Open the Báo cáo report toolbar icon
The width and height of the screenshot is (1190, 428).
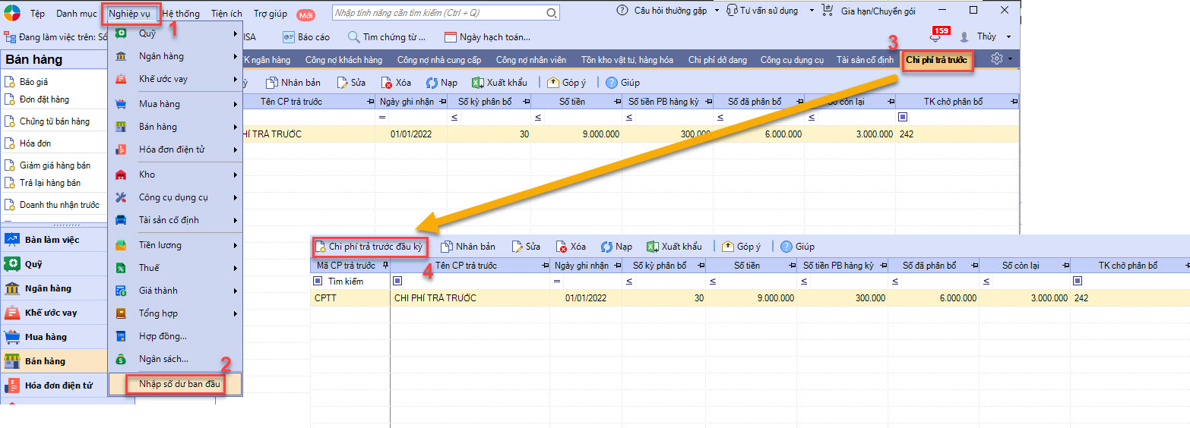289,37
